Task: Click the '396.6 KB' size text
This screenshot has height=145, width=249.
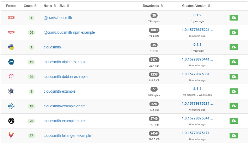Action: point(154,139)
